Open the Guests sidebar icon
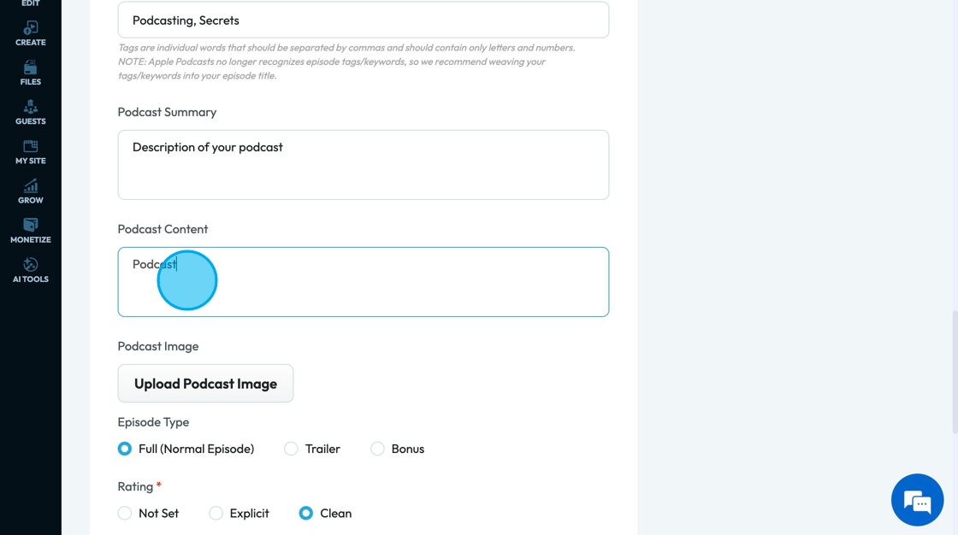Screen dimensions: 958x535 pos(31,112)
